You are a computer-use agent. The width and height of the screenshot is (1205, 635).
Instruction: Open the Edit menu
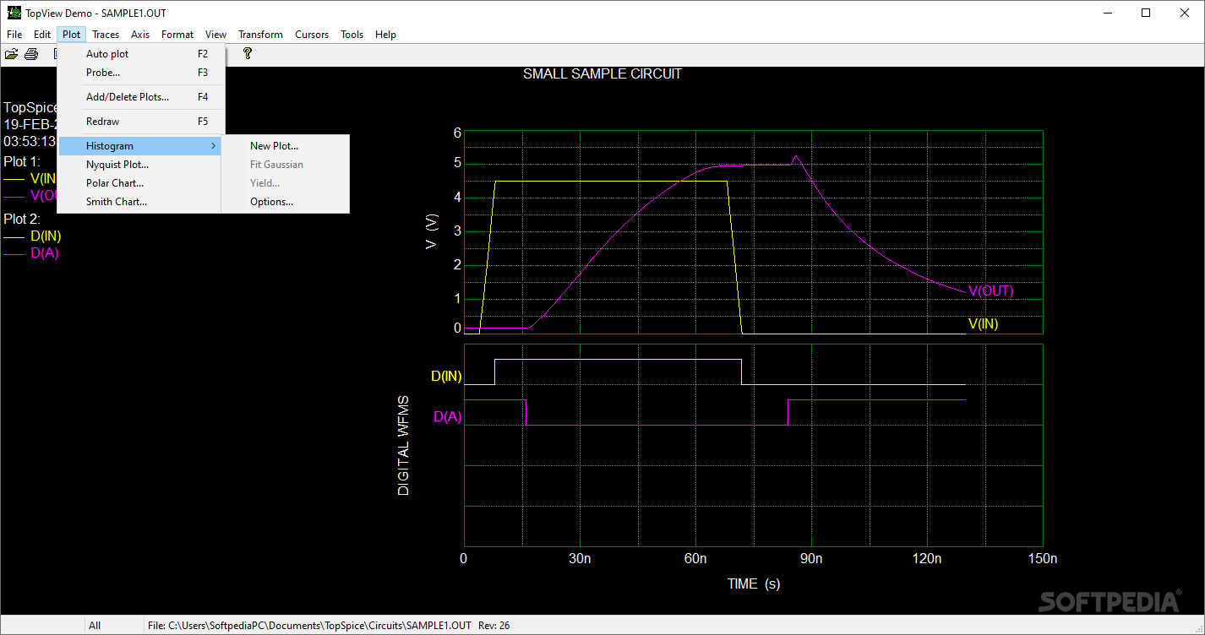(x=42, y=35)
